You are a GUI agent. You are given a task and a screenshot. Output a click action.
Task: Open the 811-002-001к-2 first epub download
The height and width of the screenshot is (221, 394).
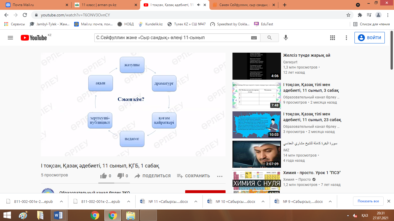[x=33, y=201]
